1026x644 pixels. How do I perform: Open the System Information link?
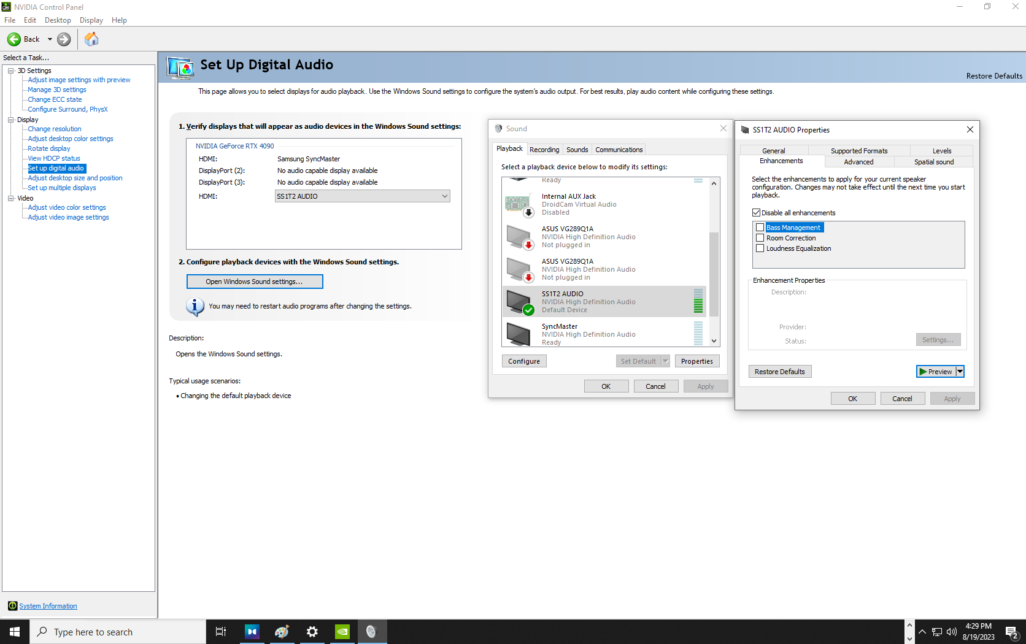pyautogui.click(x=48, y=606)
